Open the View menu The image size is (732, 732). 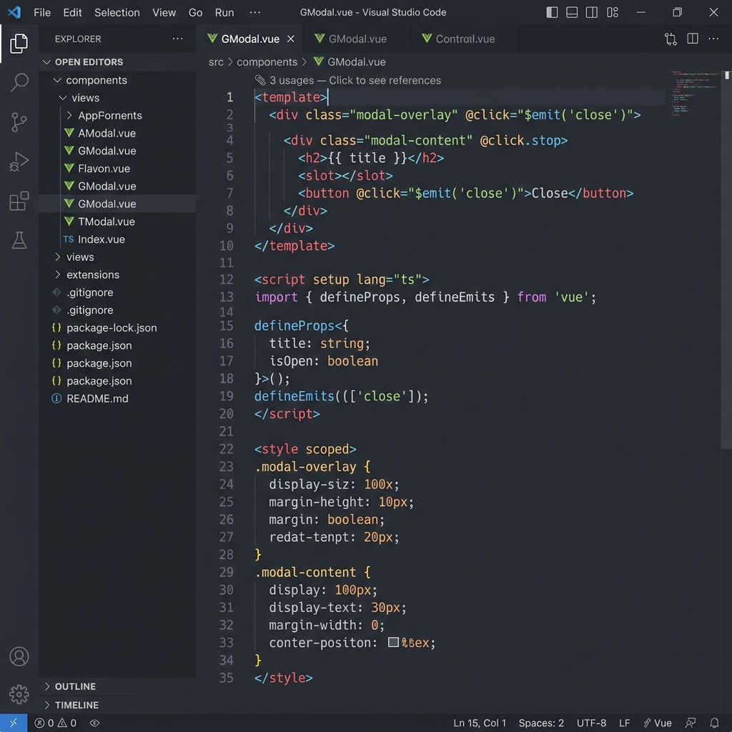164,13
